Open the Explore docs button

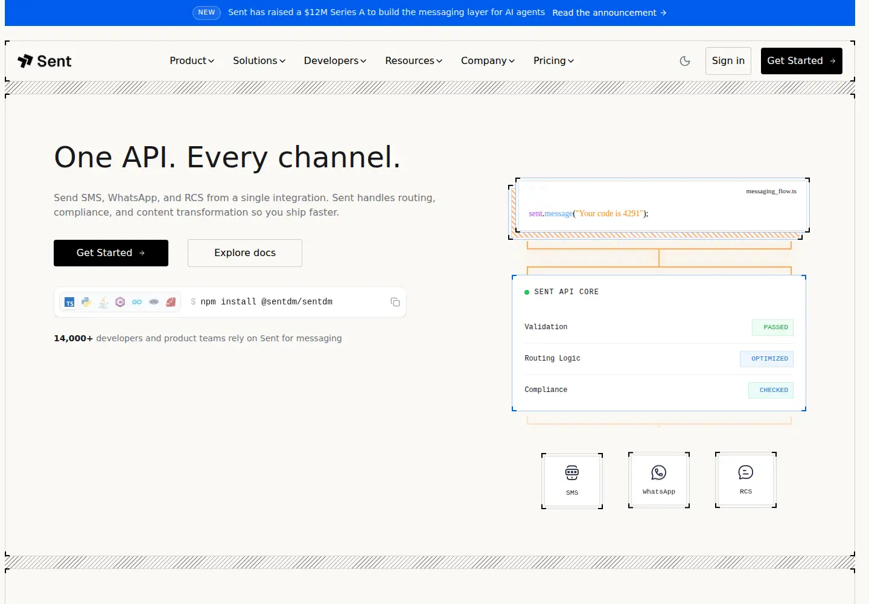coord(245,253)
